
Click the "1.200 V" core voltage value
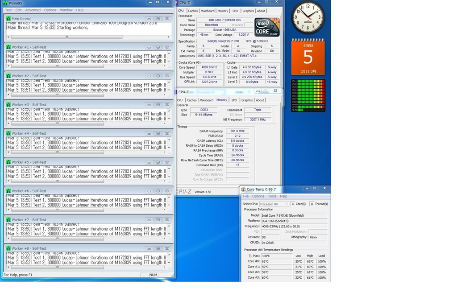244,35
